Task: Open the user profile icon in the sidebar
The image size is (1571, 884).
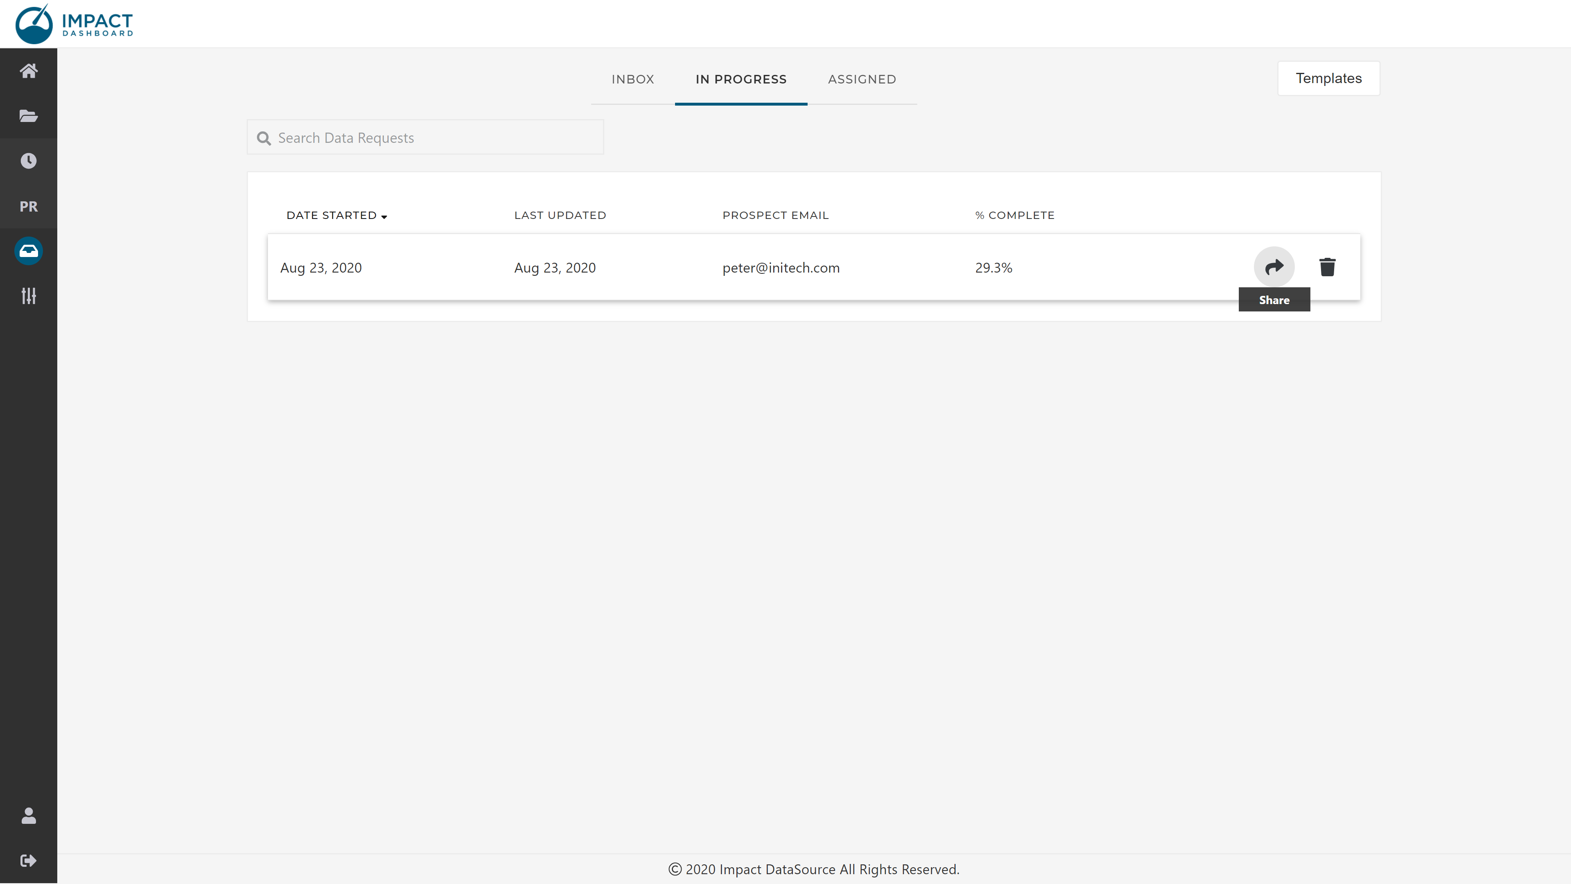Action: tap(29, 816)
